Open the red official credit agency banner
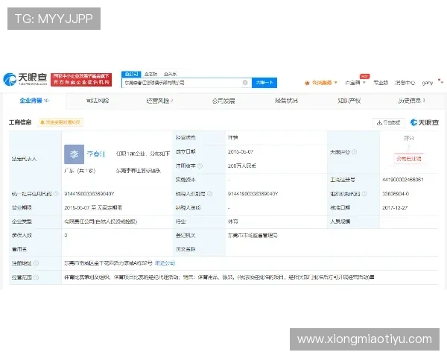Viewport: 447px width, 358px height. (81, 80)
